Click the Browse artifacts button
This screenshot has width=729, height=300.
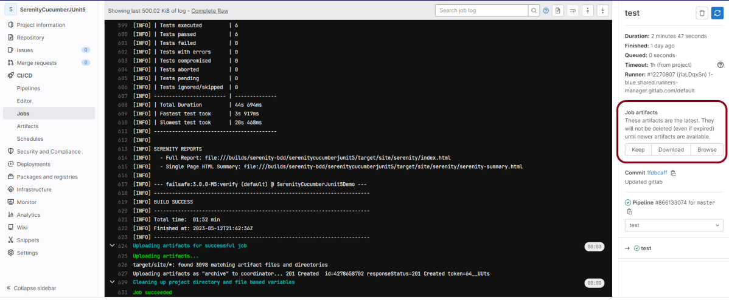706,150
